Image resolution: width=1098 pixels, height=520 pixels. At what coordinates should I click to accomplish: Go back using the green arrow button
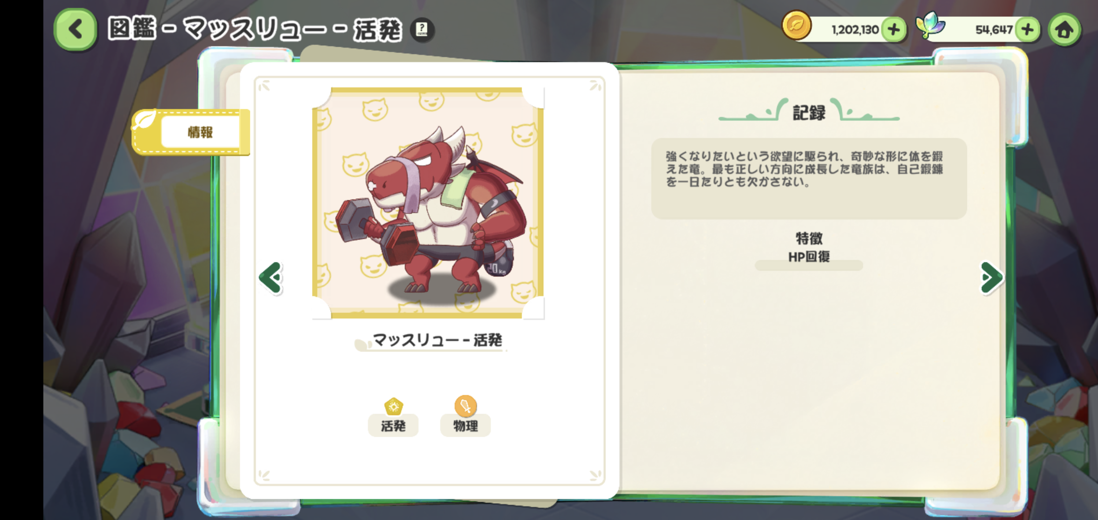click(x=75, y=29)
